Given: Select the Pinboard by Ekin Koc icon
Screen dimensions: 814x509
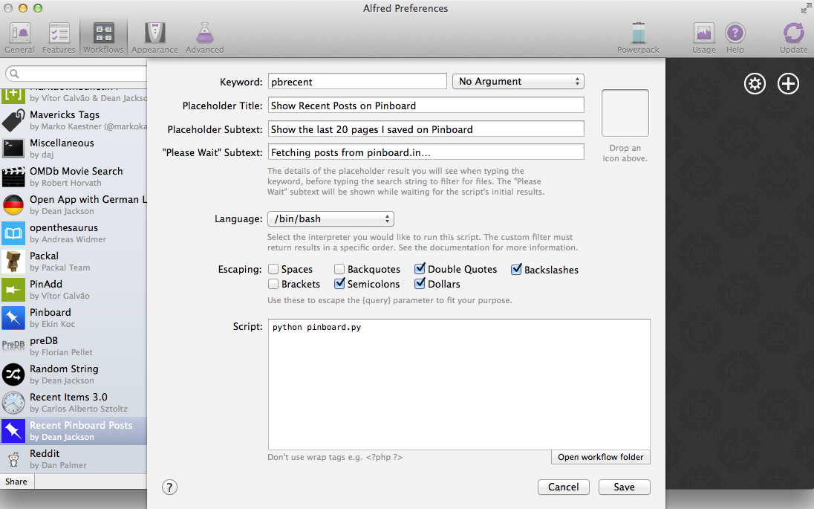Looking at the screenshot, I should pos(13,318).
